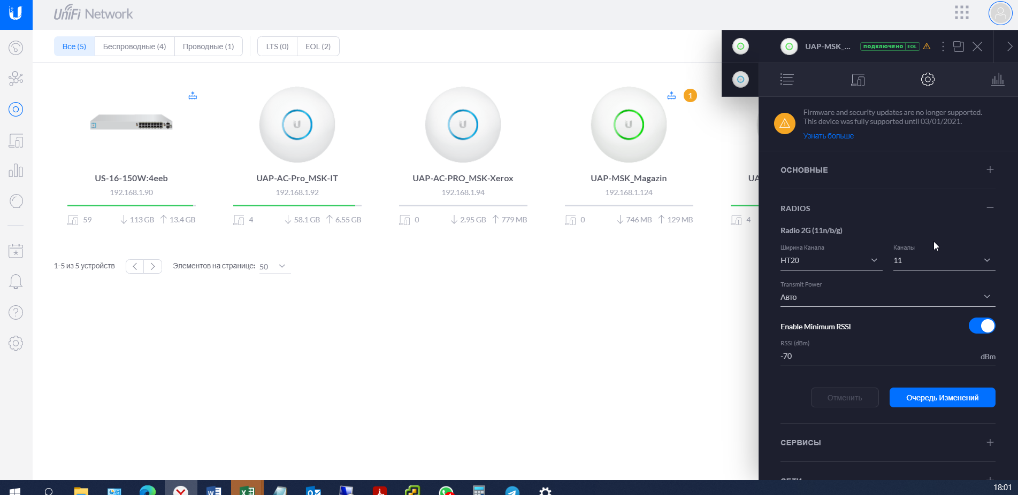Select the Беспроводные (4) filter tab
This screenshot has height=495, width=1018.
click(x=134, y=47)
